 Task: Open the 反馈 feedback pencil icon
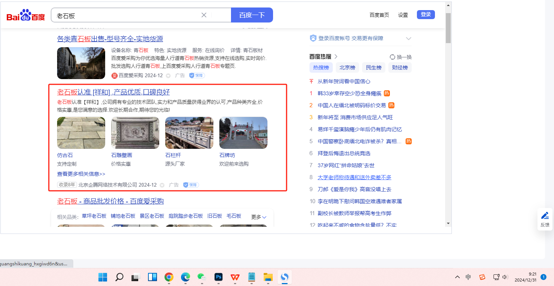point(545,216)
